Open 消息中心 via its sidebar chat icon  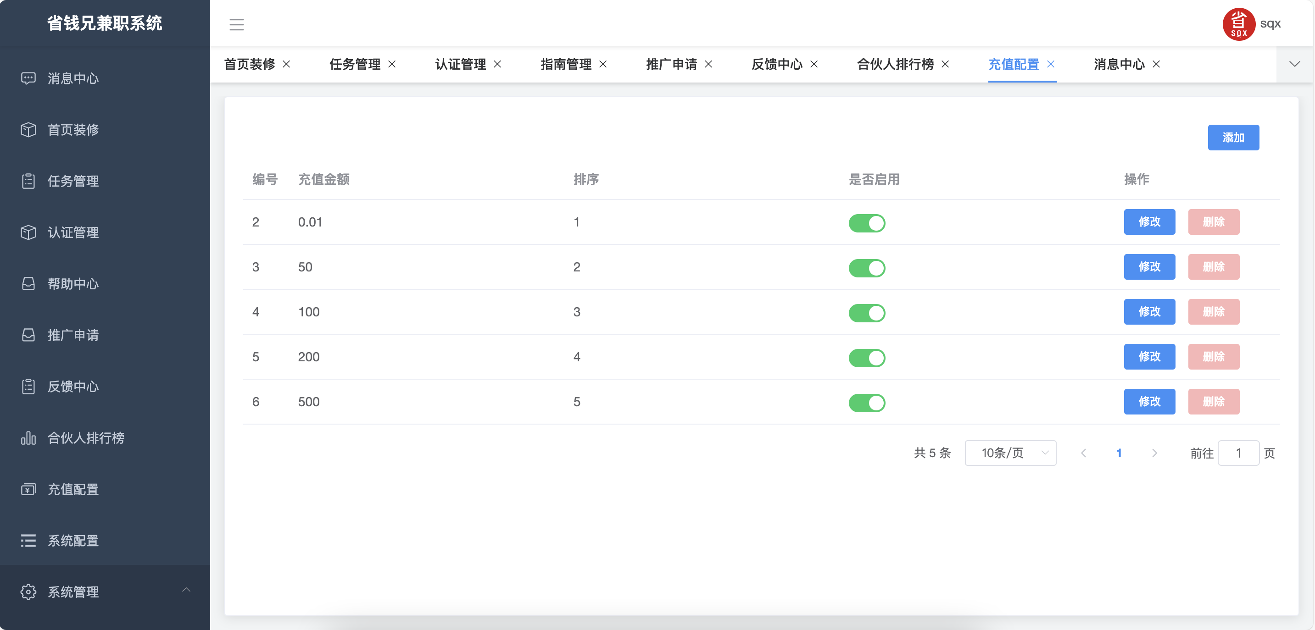coord(28,78)
